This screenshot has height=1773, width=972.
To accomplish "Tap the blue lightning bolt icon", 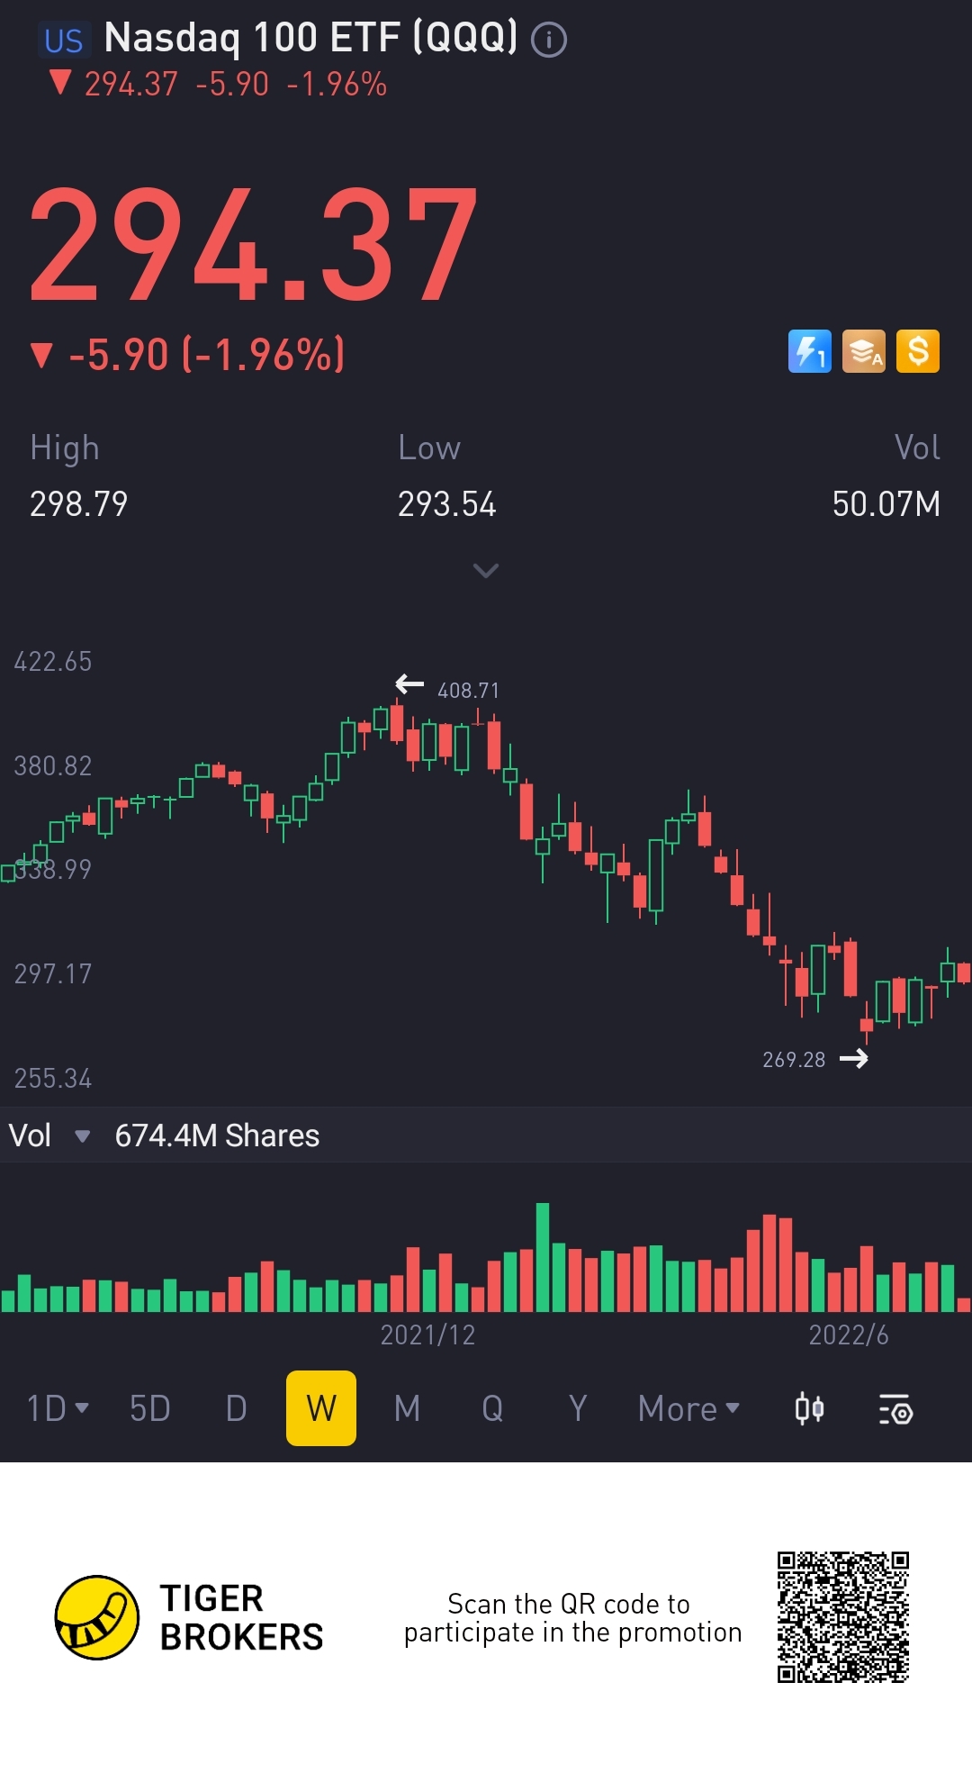I will pos(809,351).
